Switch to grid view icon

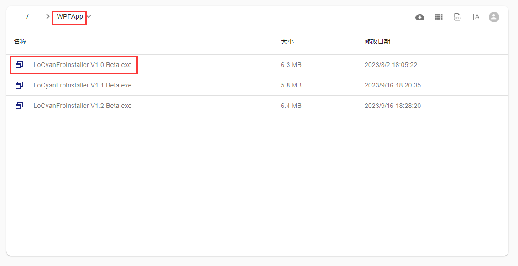coord(439,17)
